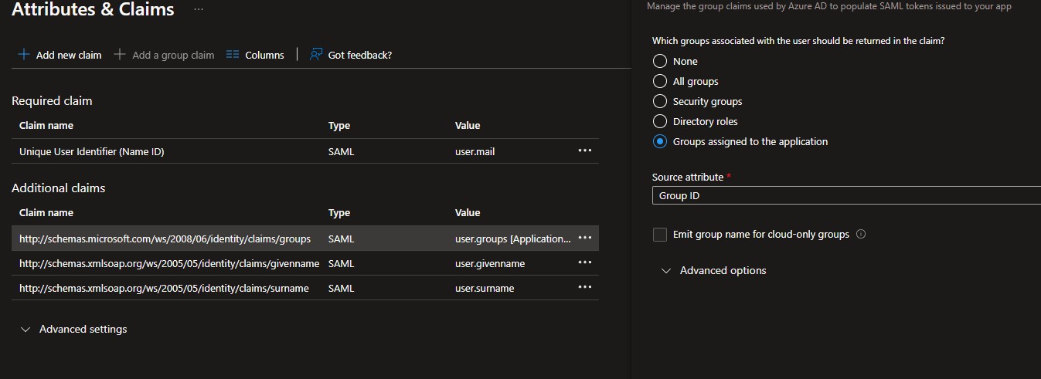1041x379 pixels.
Task: Open the ellipsis next to Attributes & Claims title
Action: tap(199, 9)
